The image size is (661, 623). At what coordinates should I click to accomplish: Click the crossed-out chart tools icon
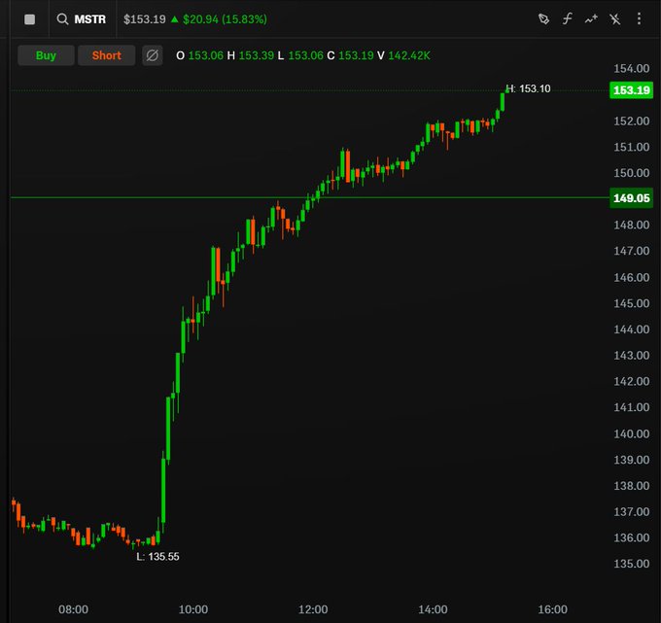coord(615,19)
